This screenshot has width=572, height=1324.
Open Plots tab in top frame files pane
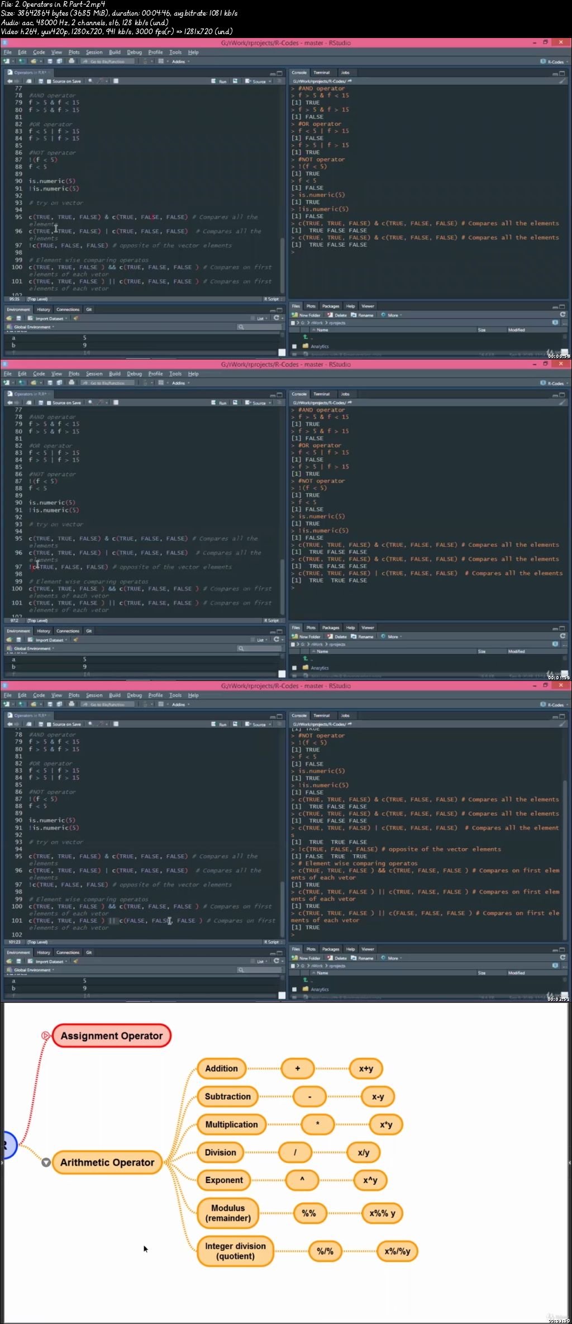[x=311, y=306]
